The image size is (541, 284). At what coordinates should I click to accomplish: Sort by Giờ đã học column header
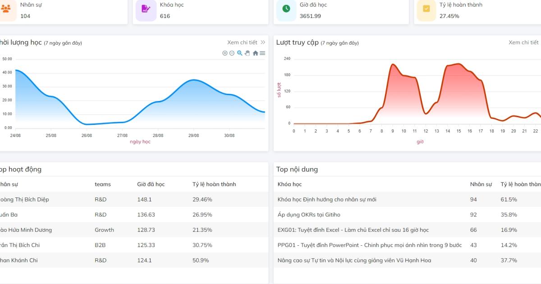[x=151, y=184]
